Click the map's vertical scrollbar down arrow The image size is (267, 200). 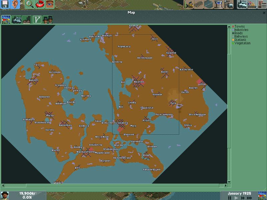point(229,182)
